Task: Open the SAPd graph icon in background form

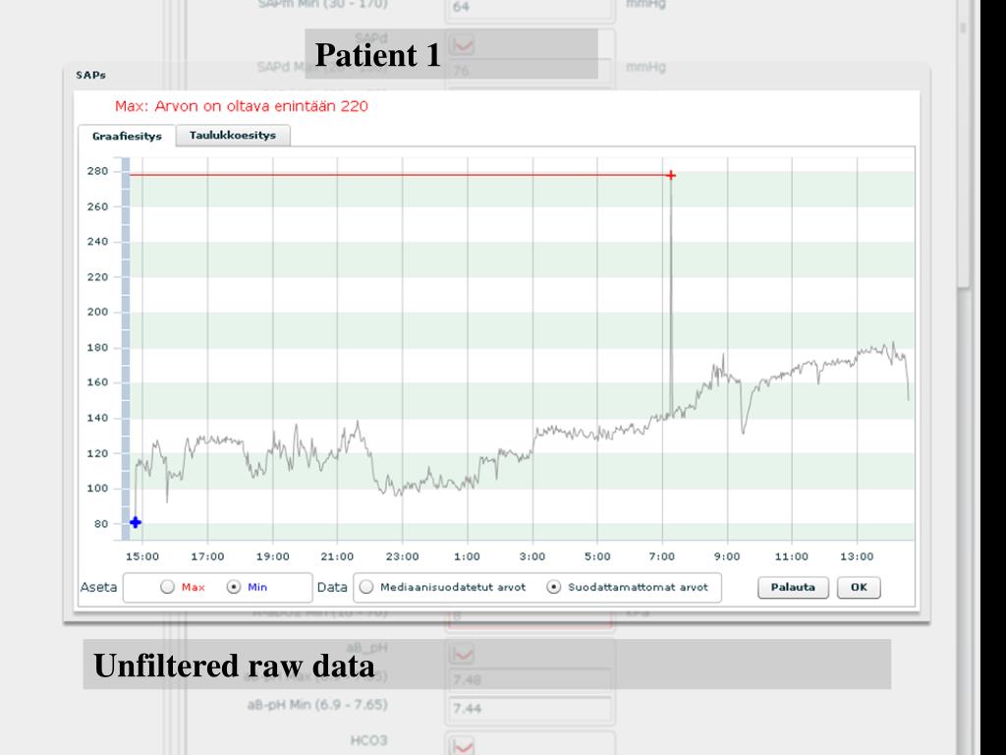Action: [462, 45]
